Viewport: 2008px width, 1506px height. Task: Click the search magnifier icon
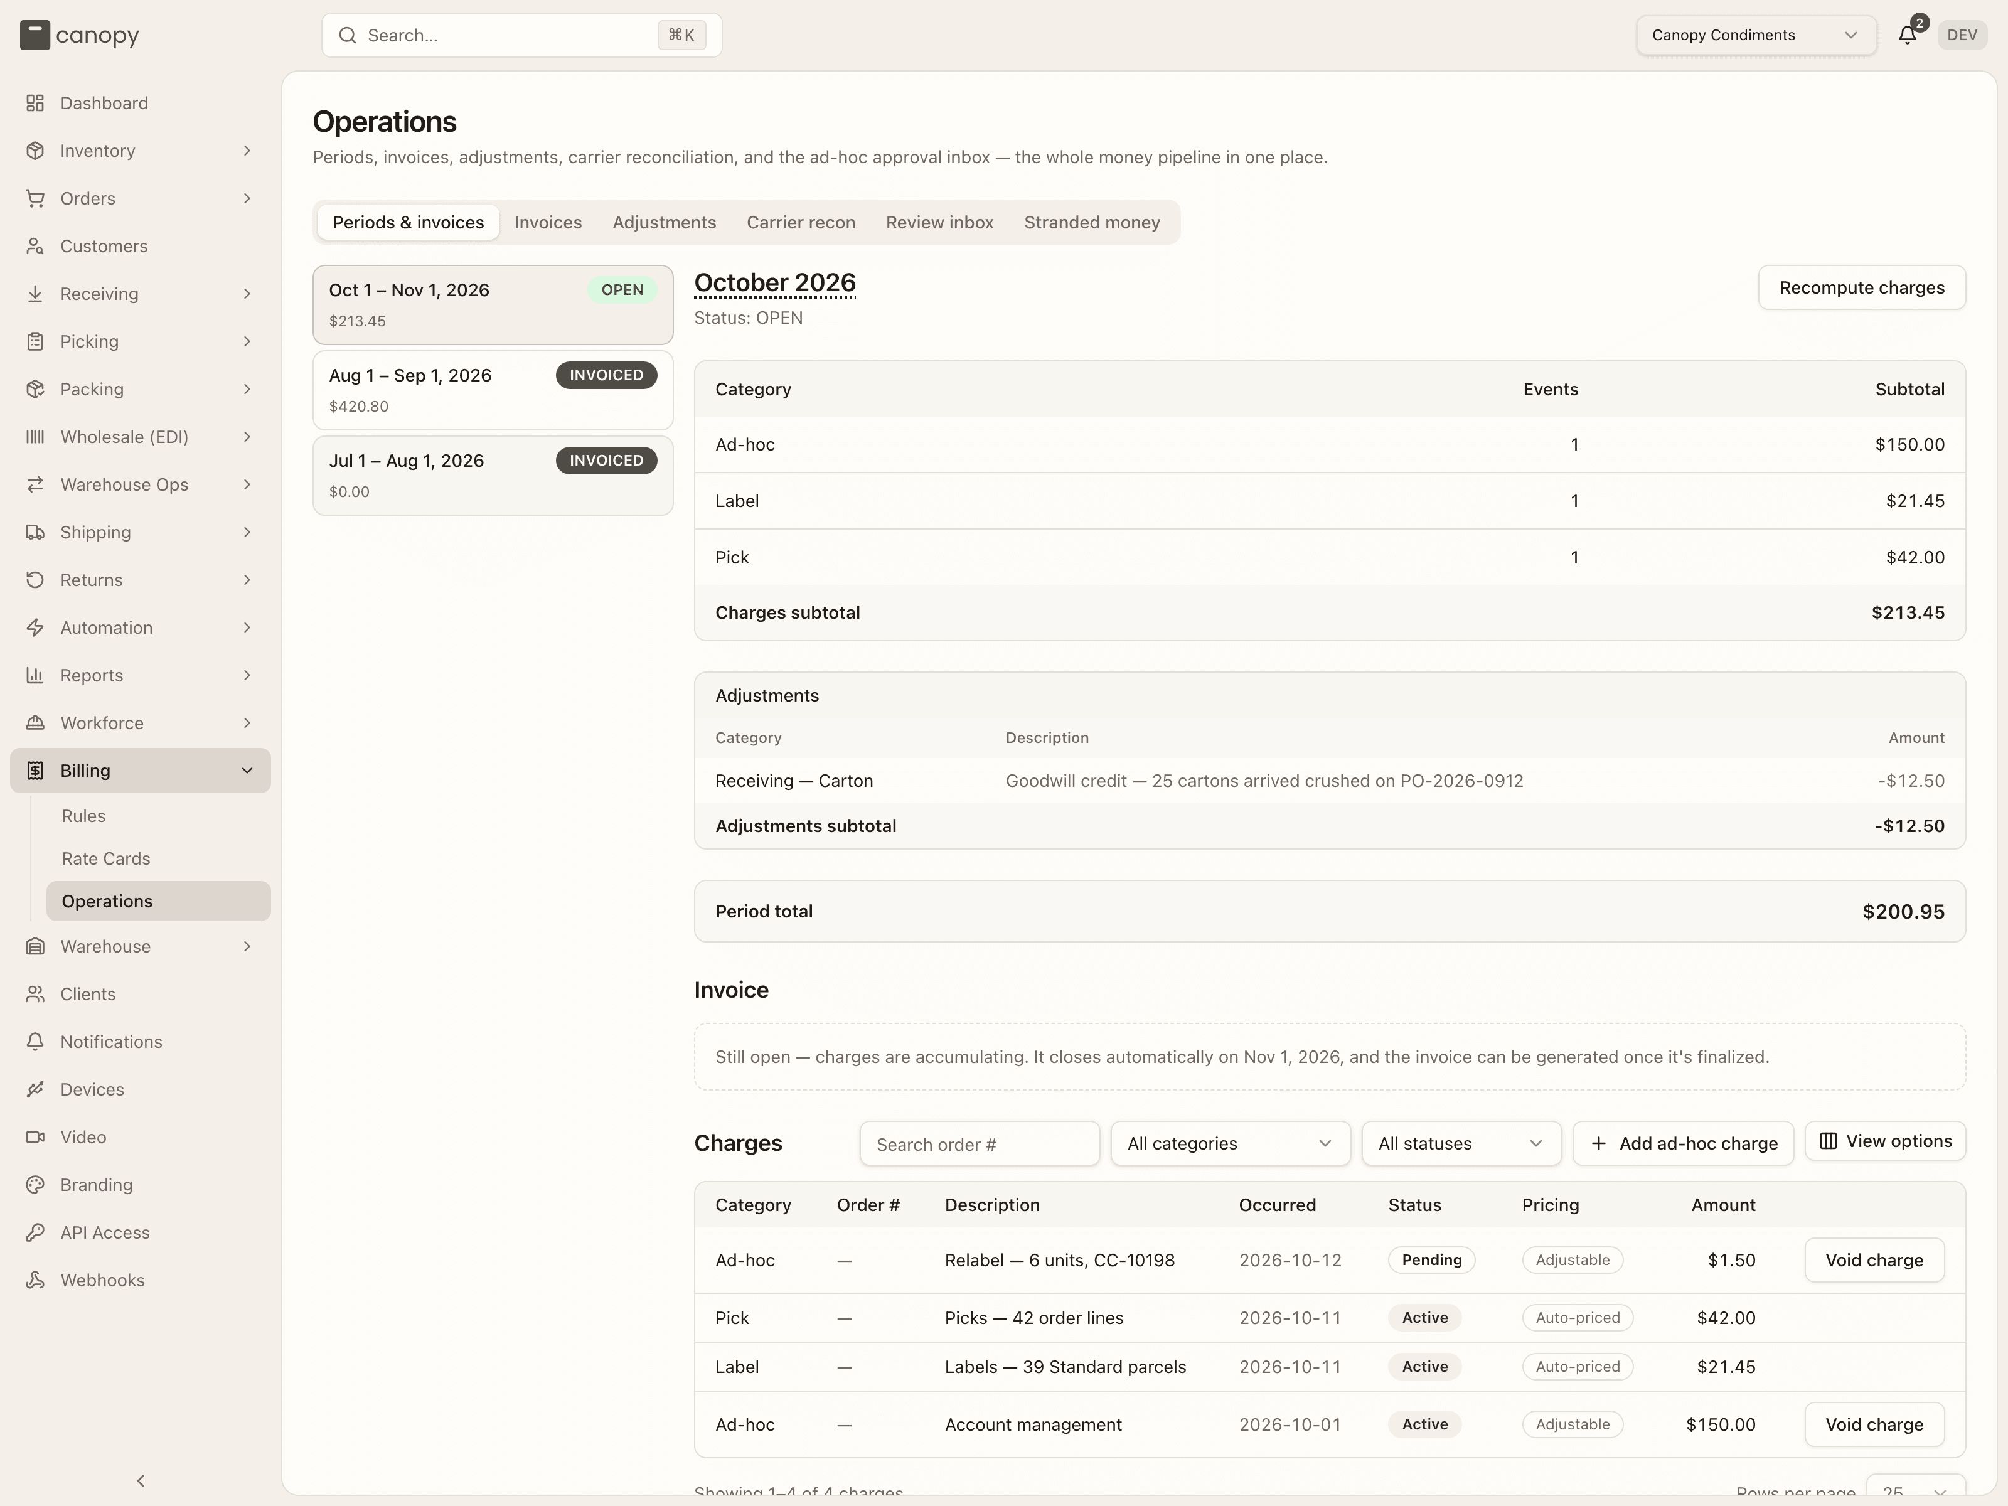[348, 35]
